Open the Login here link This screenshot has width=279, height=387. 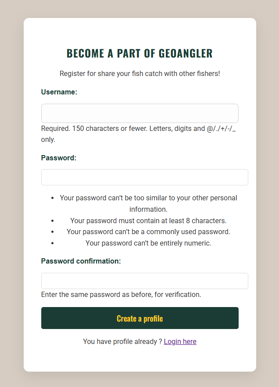180,341
